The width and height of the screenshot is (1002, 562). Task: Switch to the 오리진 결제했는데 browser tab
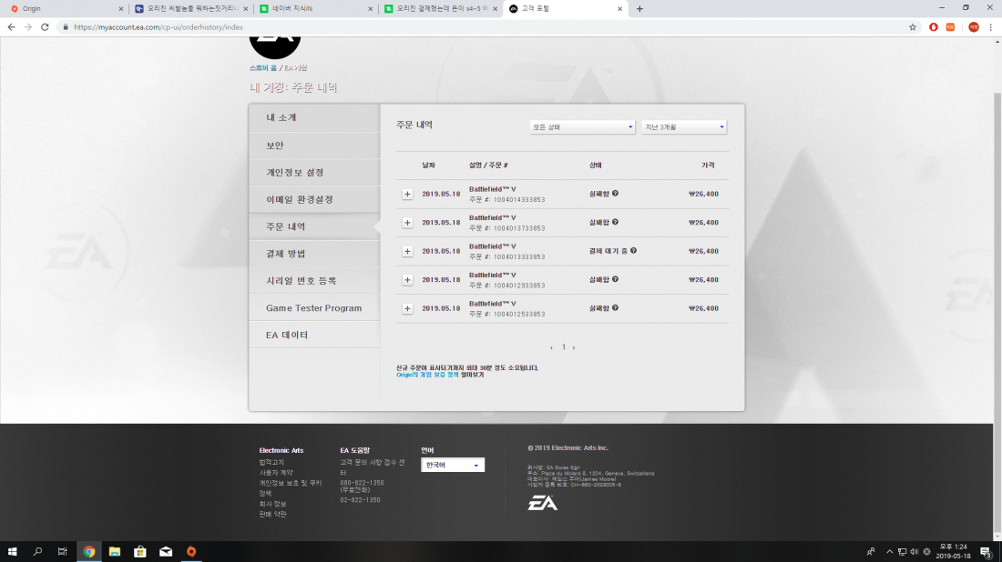441,9
